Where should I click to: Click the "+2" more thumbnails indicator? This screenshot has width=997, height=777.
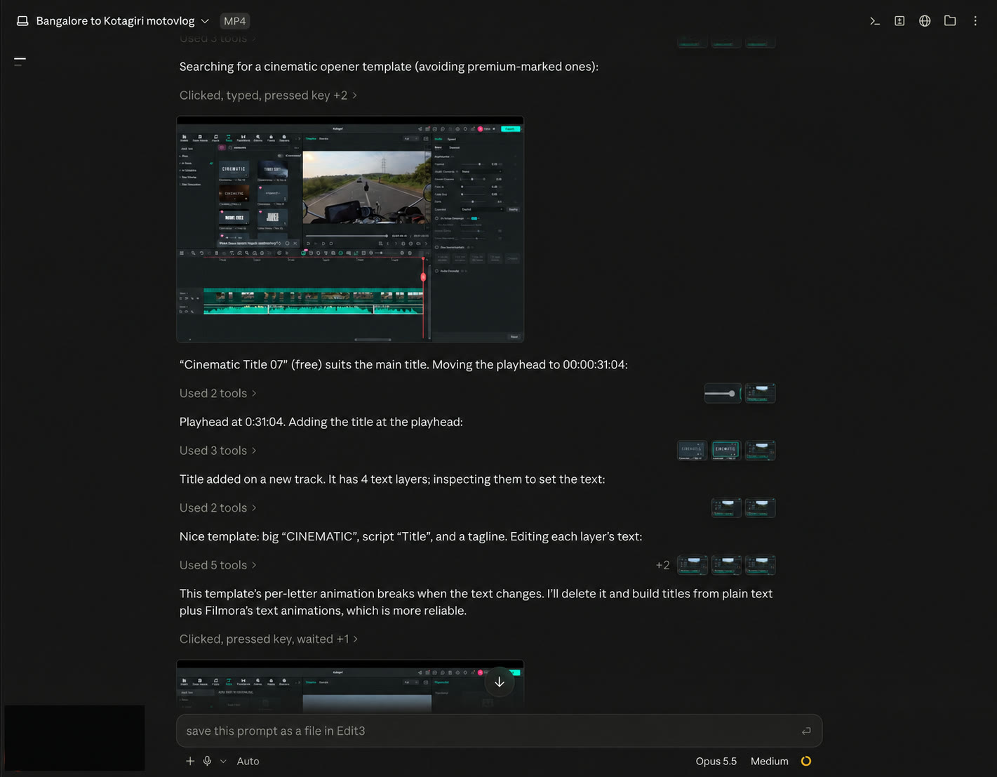(662, 565)
